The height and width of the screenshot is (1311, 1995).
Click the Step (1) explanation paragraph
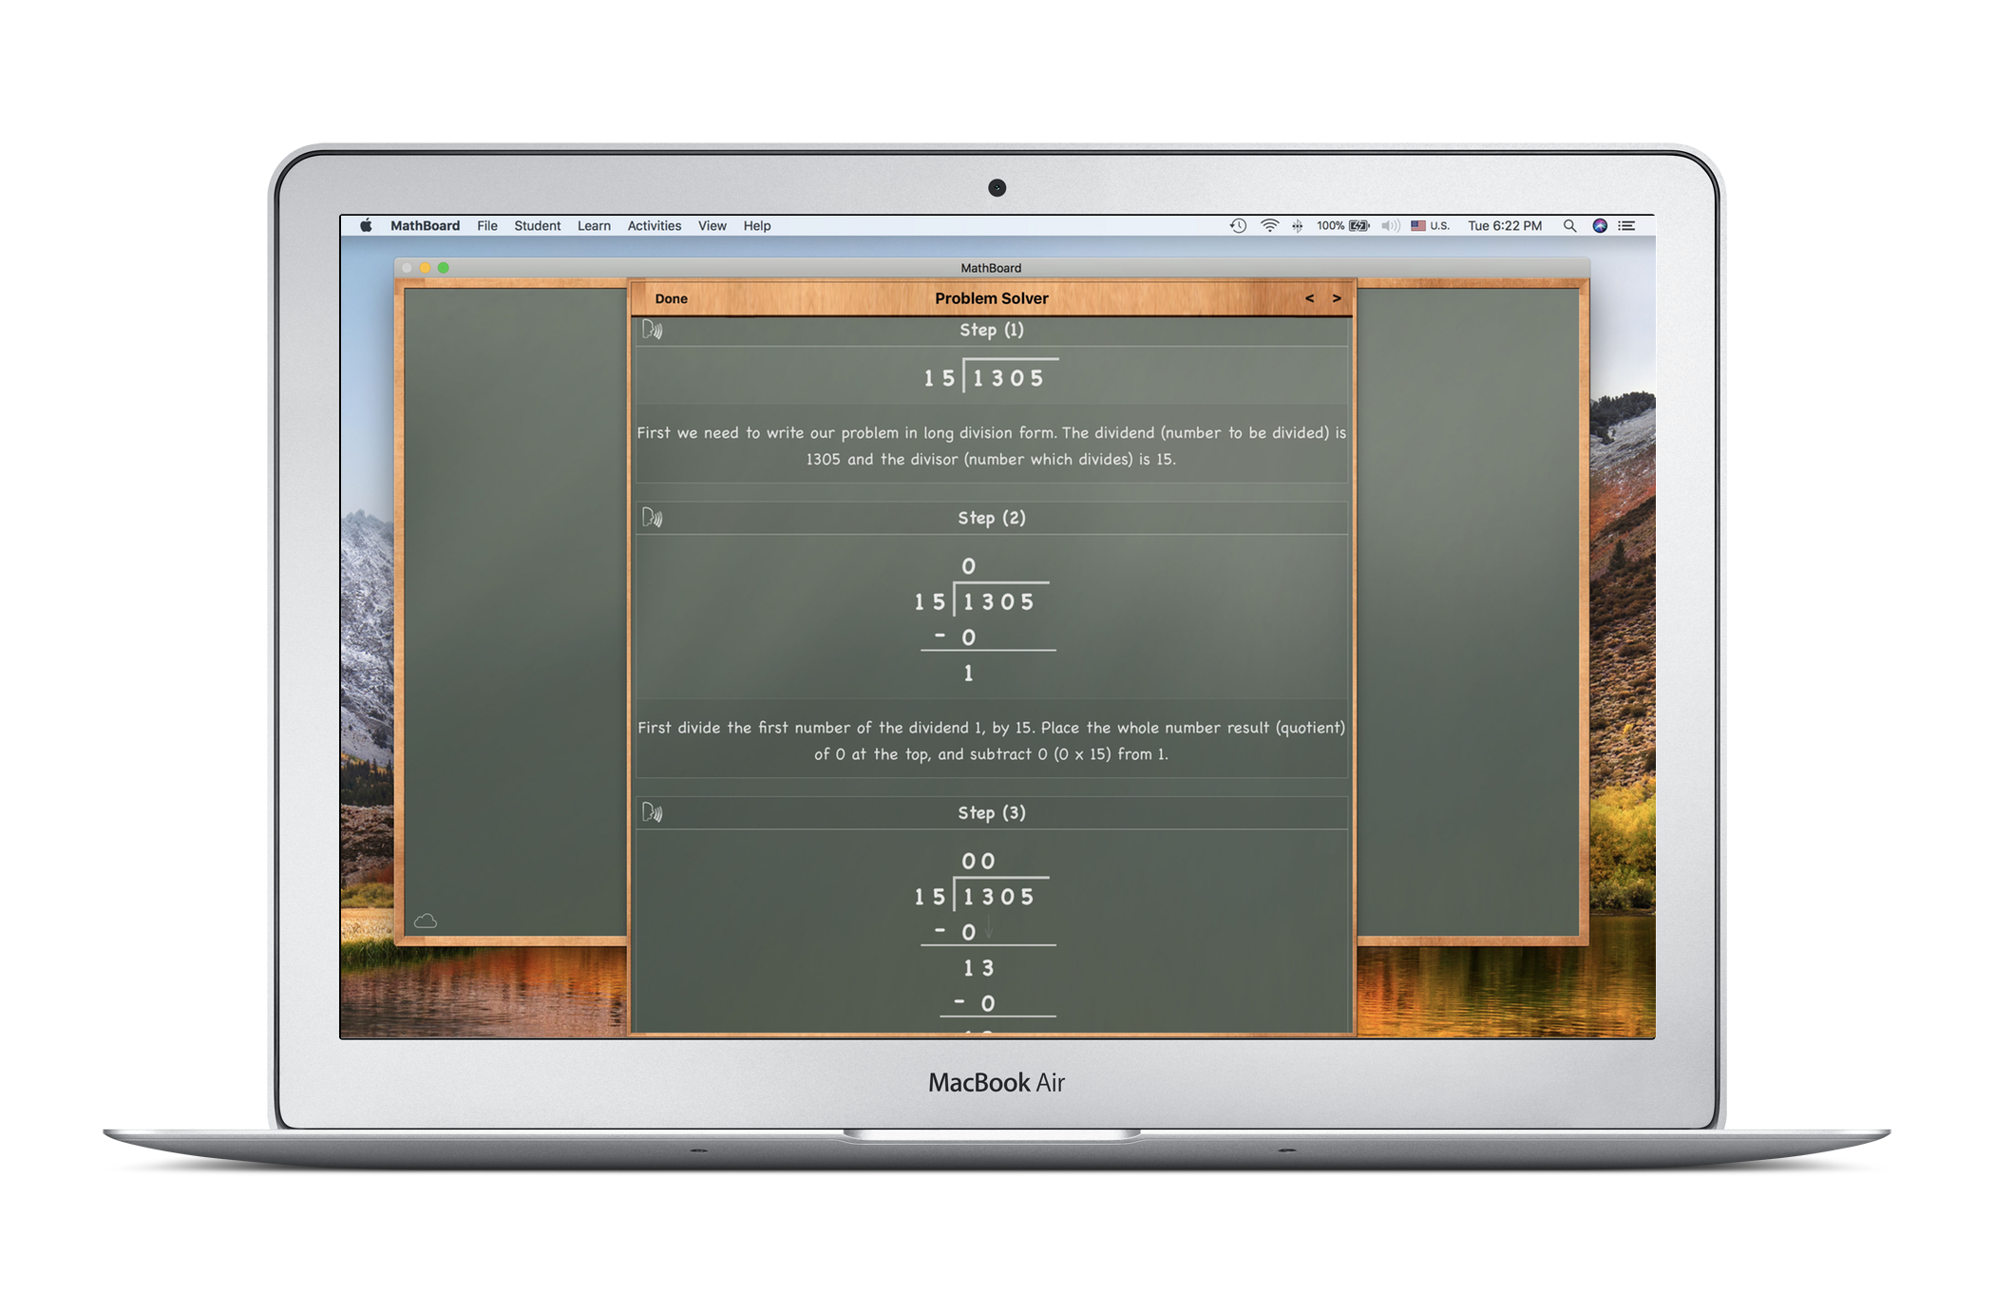click(992, 446)
